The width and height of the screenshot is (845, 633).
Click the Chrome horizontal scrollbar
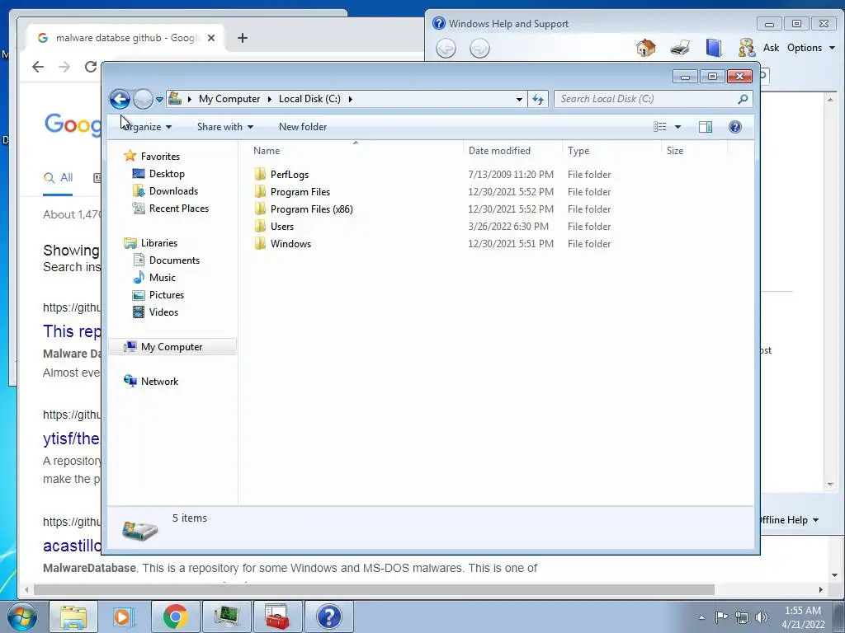click(374, 590)
